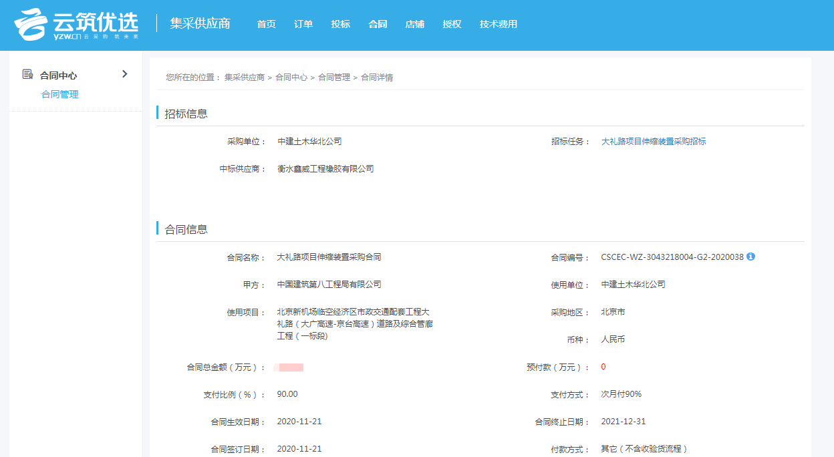Click the contract certificate icon beside 合同中心
Image resolution: width=834 pixels, height=457 pixels.
(27, 73)
